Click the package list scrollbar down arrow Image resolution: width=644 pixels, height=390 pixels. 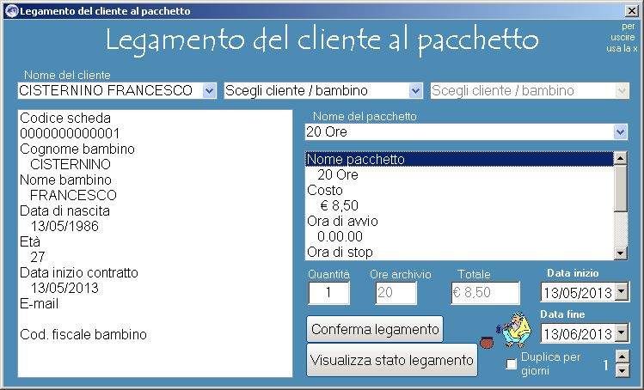[620, 253]
